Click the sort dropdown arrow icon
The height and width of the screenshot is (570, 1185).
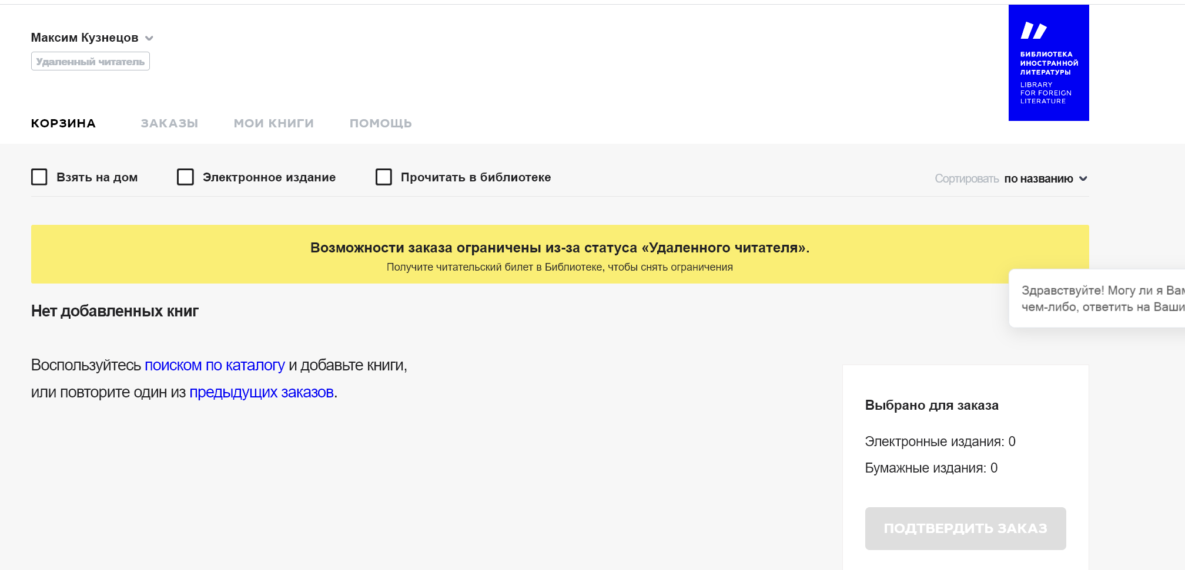click(x=1083, y=178)
